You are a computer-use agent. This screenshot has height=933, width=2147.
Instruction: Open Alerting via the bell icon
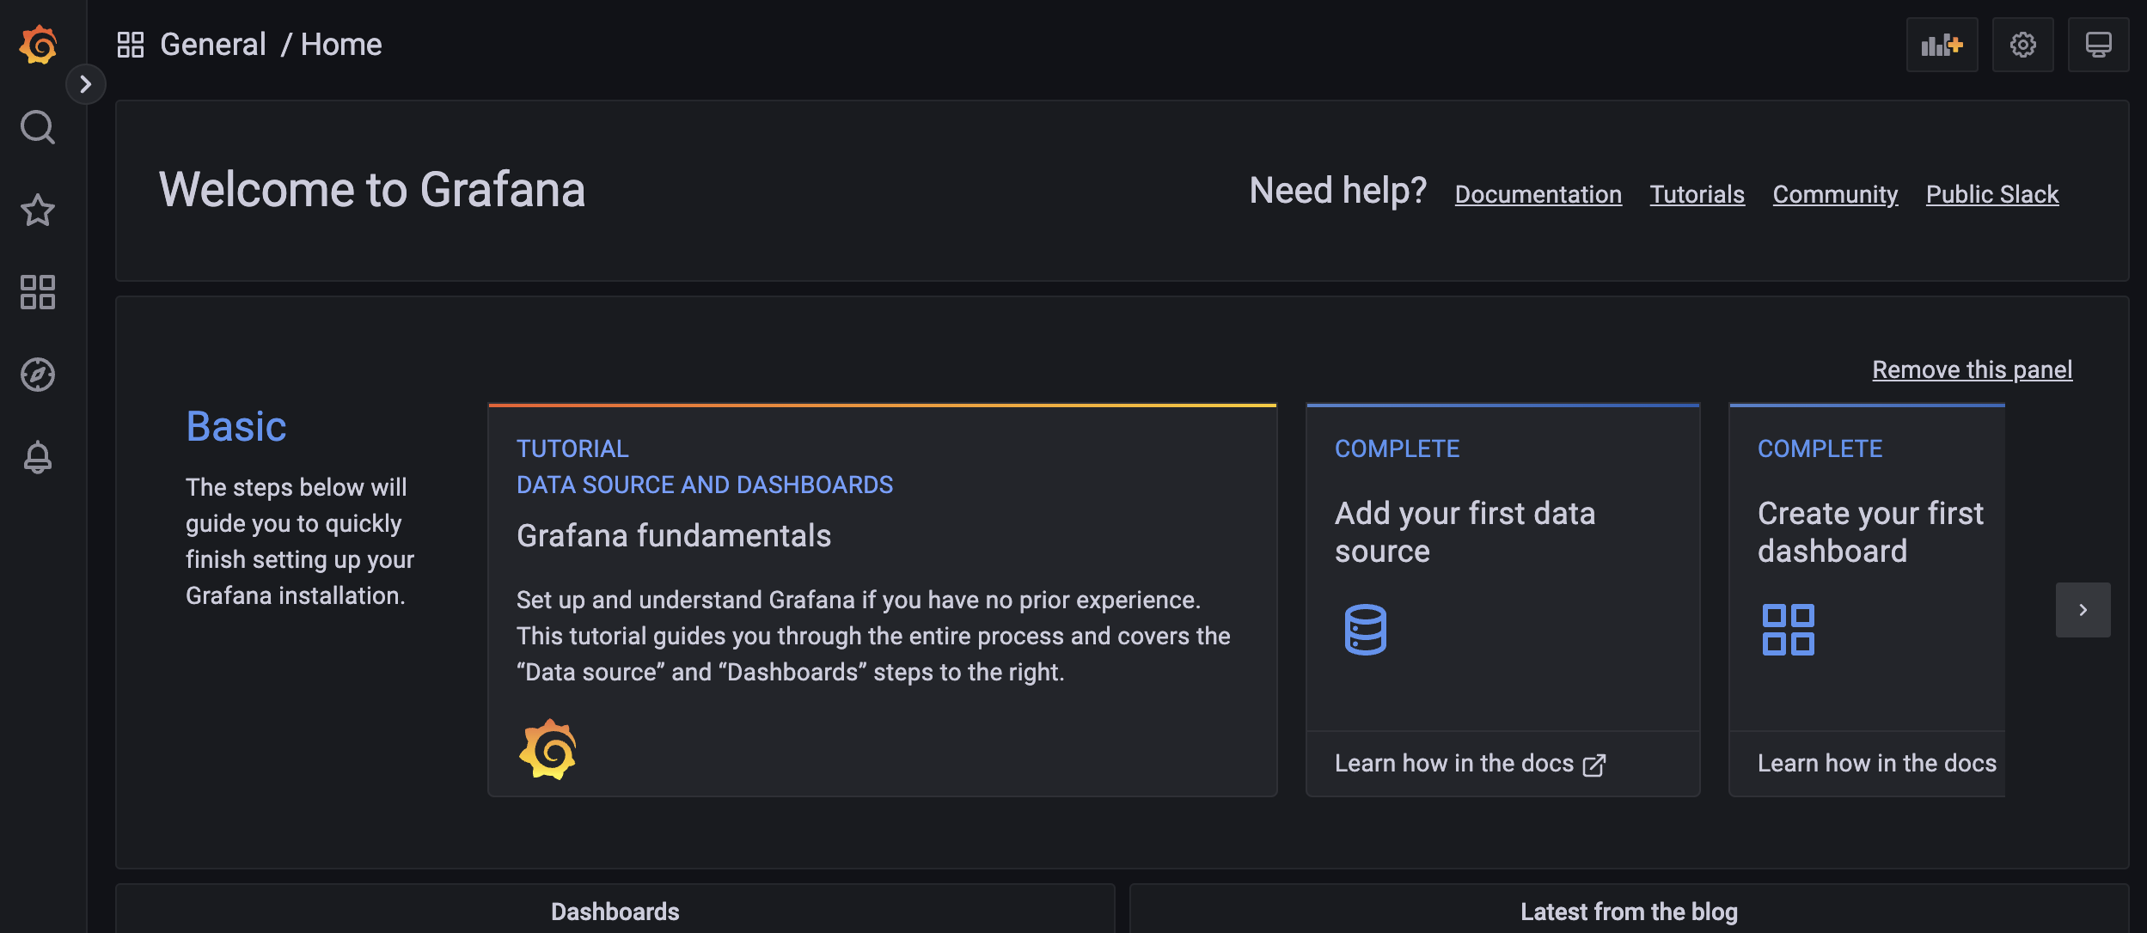point(37,457)
